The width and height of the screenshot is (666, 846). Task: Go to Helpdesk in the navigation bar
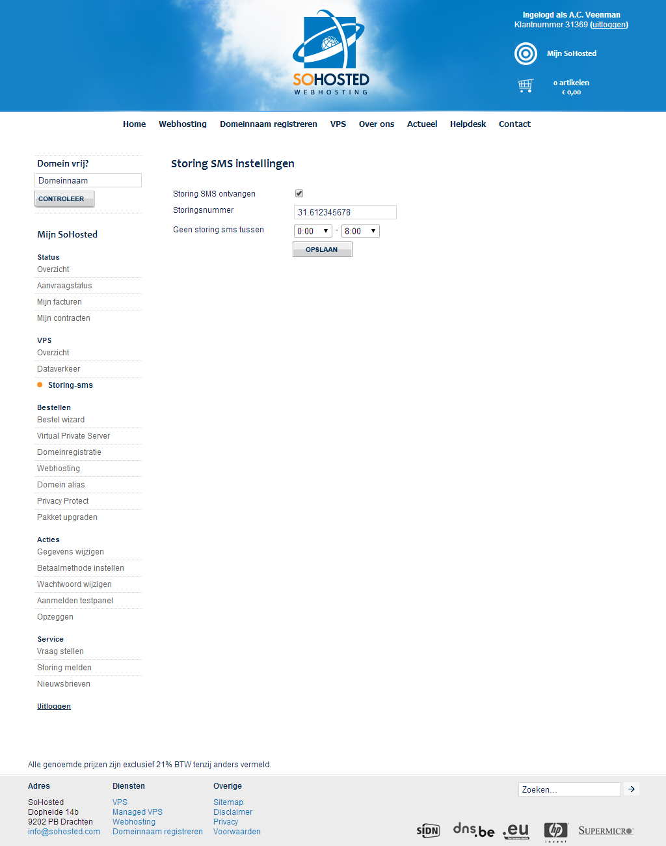pos(468,124)
